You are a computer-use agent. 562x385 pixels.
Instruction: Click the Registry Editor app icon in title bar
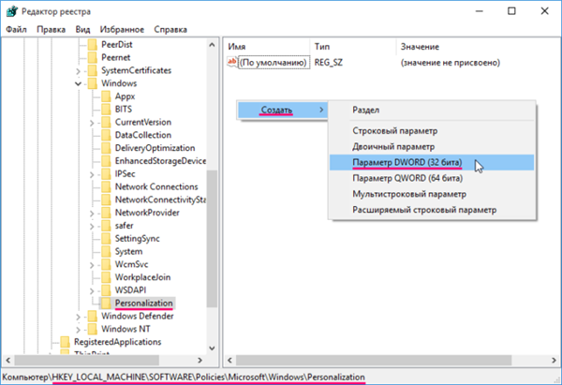coord(11,11)
